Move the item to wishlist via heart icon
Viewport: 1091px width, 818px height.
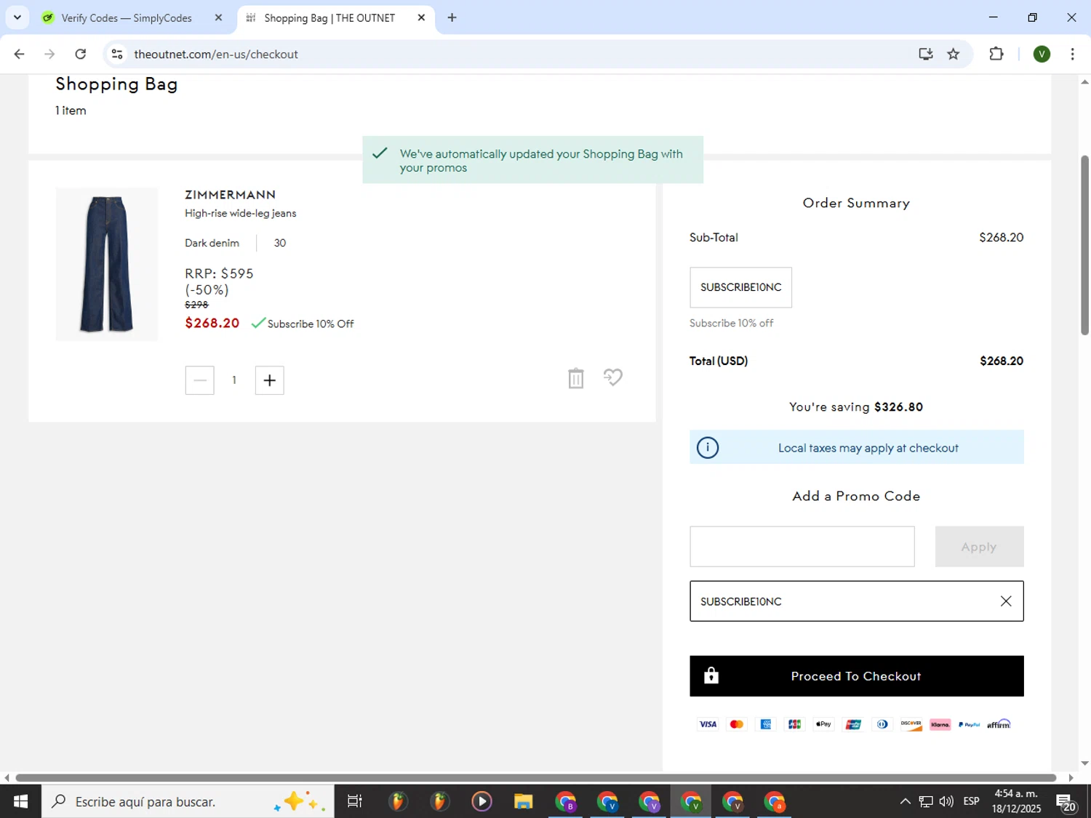pos(613,377)
